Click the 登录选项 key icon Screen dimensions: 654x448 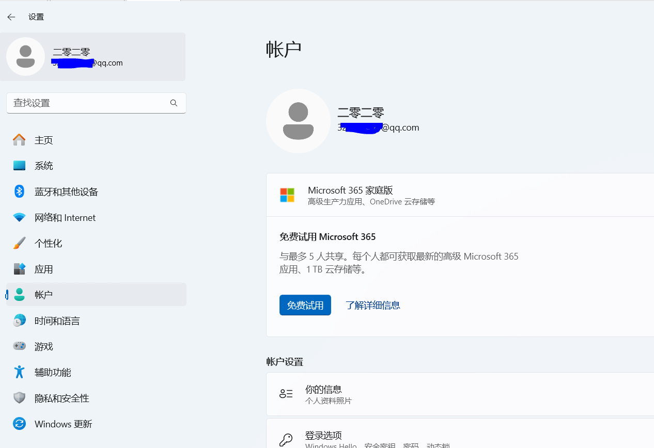tap(286, 440)
